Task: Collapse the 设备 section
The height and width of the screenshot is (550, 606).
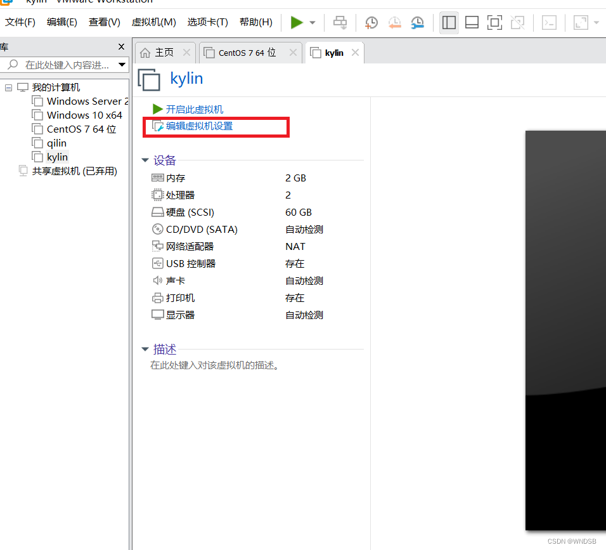Action: click(x=145, y=160)
